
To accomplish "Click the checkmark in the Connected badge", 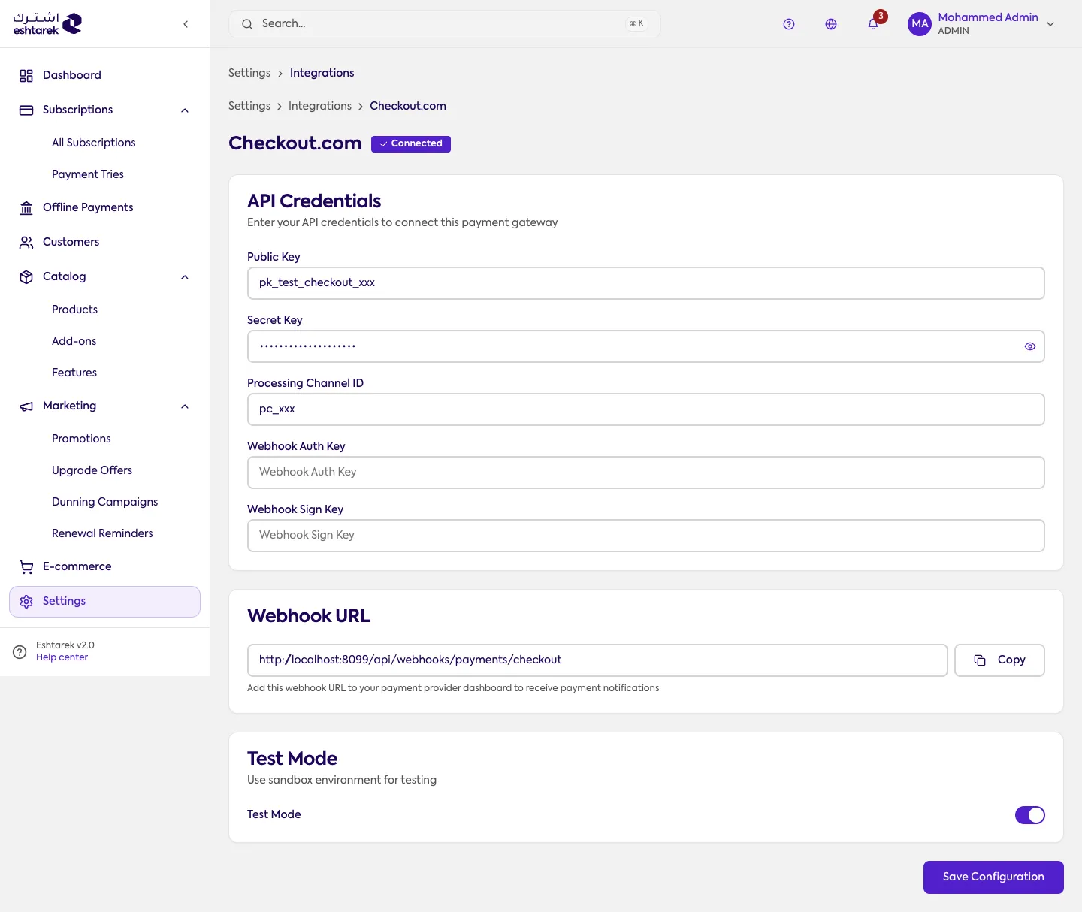I will pyautogui.click(x=384, y=143).
